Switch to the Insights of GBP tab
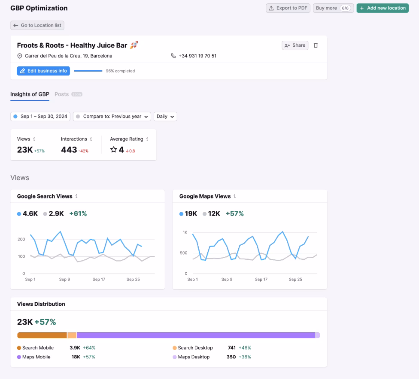The height and width of the screenshot is (379, 419). [30, 94]
